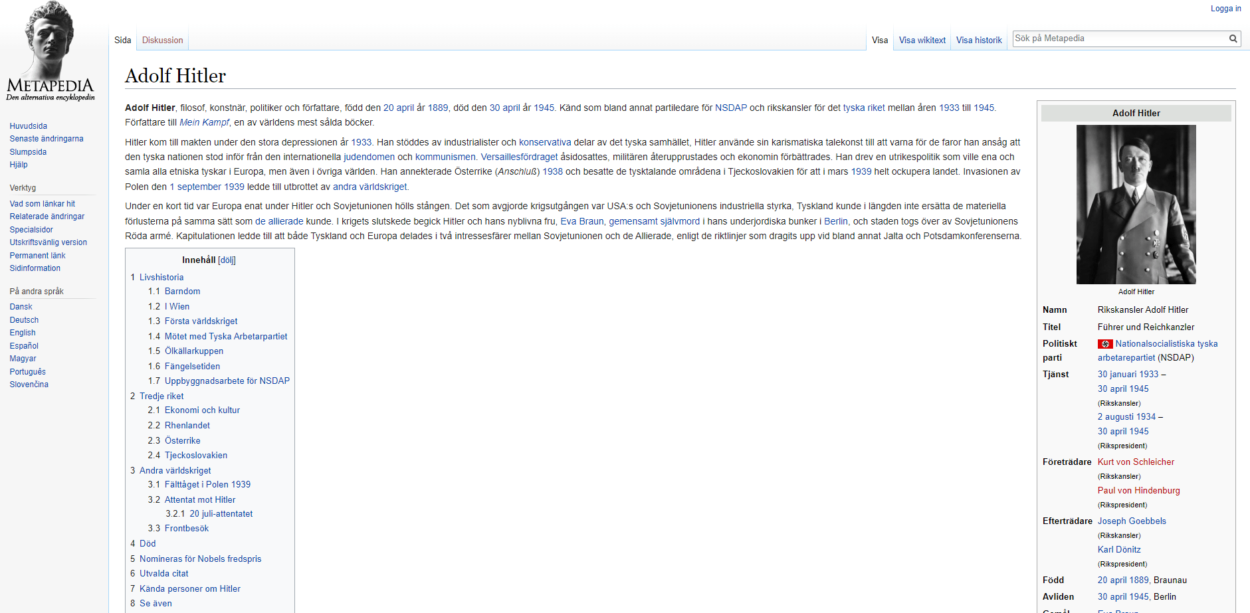Jump to section 1.1 Barndom
Viewport: 1250px width, 613px height.
[174, 292]
